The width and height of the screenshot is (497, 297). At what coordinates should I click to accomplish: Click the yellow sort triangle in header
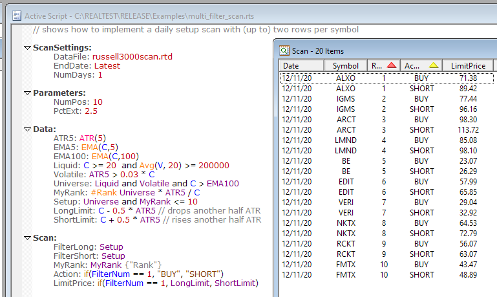[434, 65]
